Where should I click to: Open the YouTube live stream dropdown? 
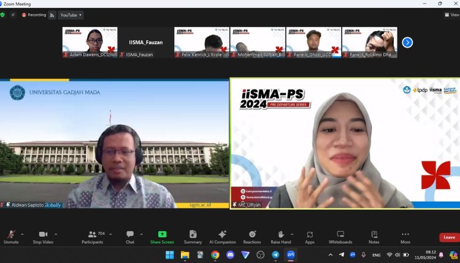(x=71, y=15)
